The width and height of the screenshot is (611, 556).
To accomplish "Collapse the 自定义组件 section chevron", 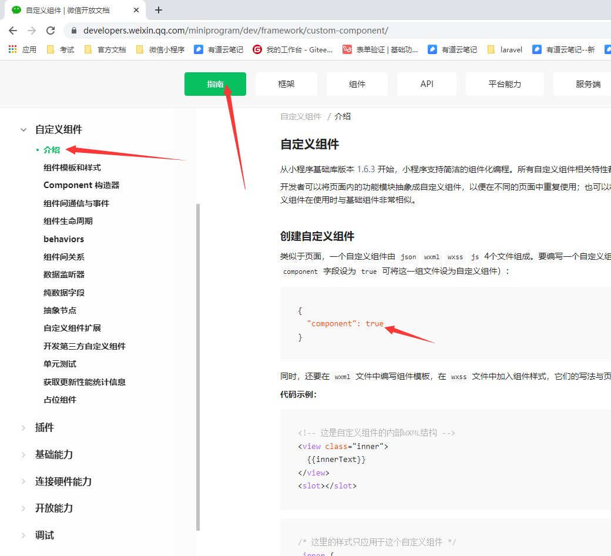I will pyautogui.click(x=23, y=129).
